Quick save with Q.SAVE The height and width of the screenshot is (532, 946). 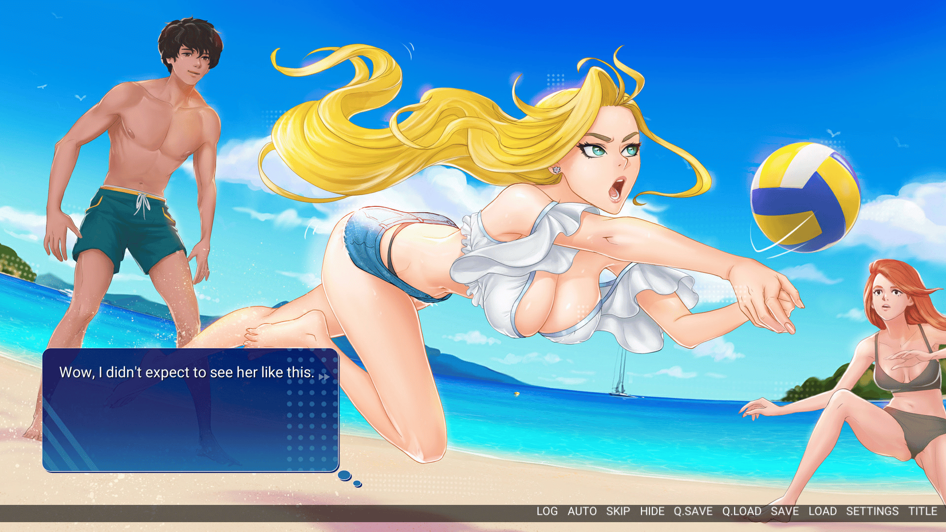(693, 511)
